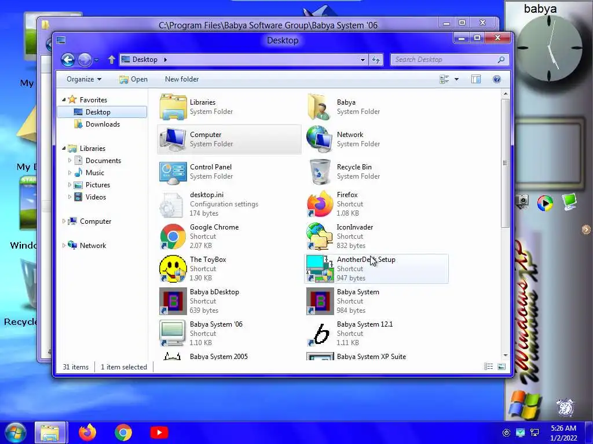
Task: Select Videos library in sidebar
Action: click(x=90, y=197)
